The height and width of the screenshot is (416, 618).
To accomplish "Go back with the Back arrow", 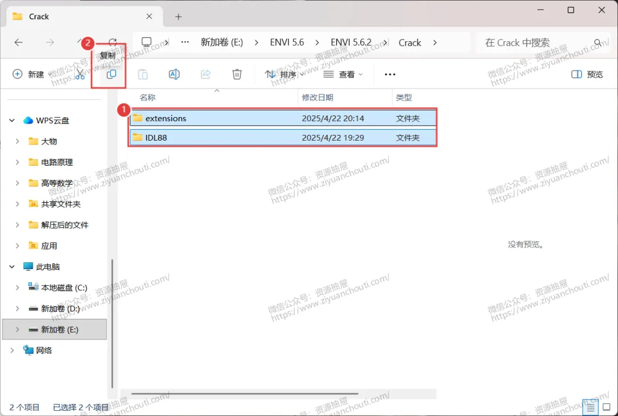I will click(18, 42).
